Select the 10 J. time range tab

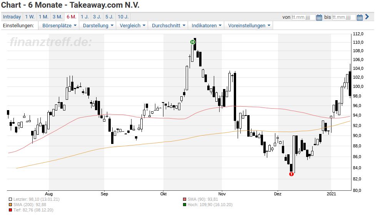click(x=123, y=17)
